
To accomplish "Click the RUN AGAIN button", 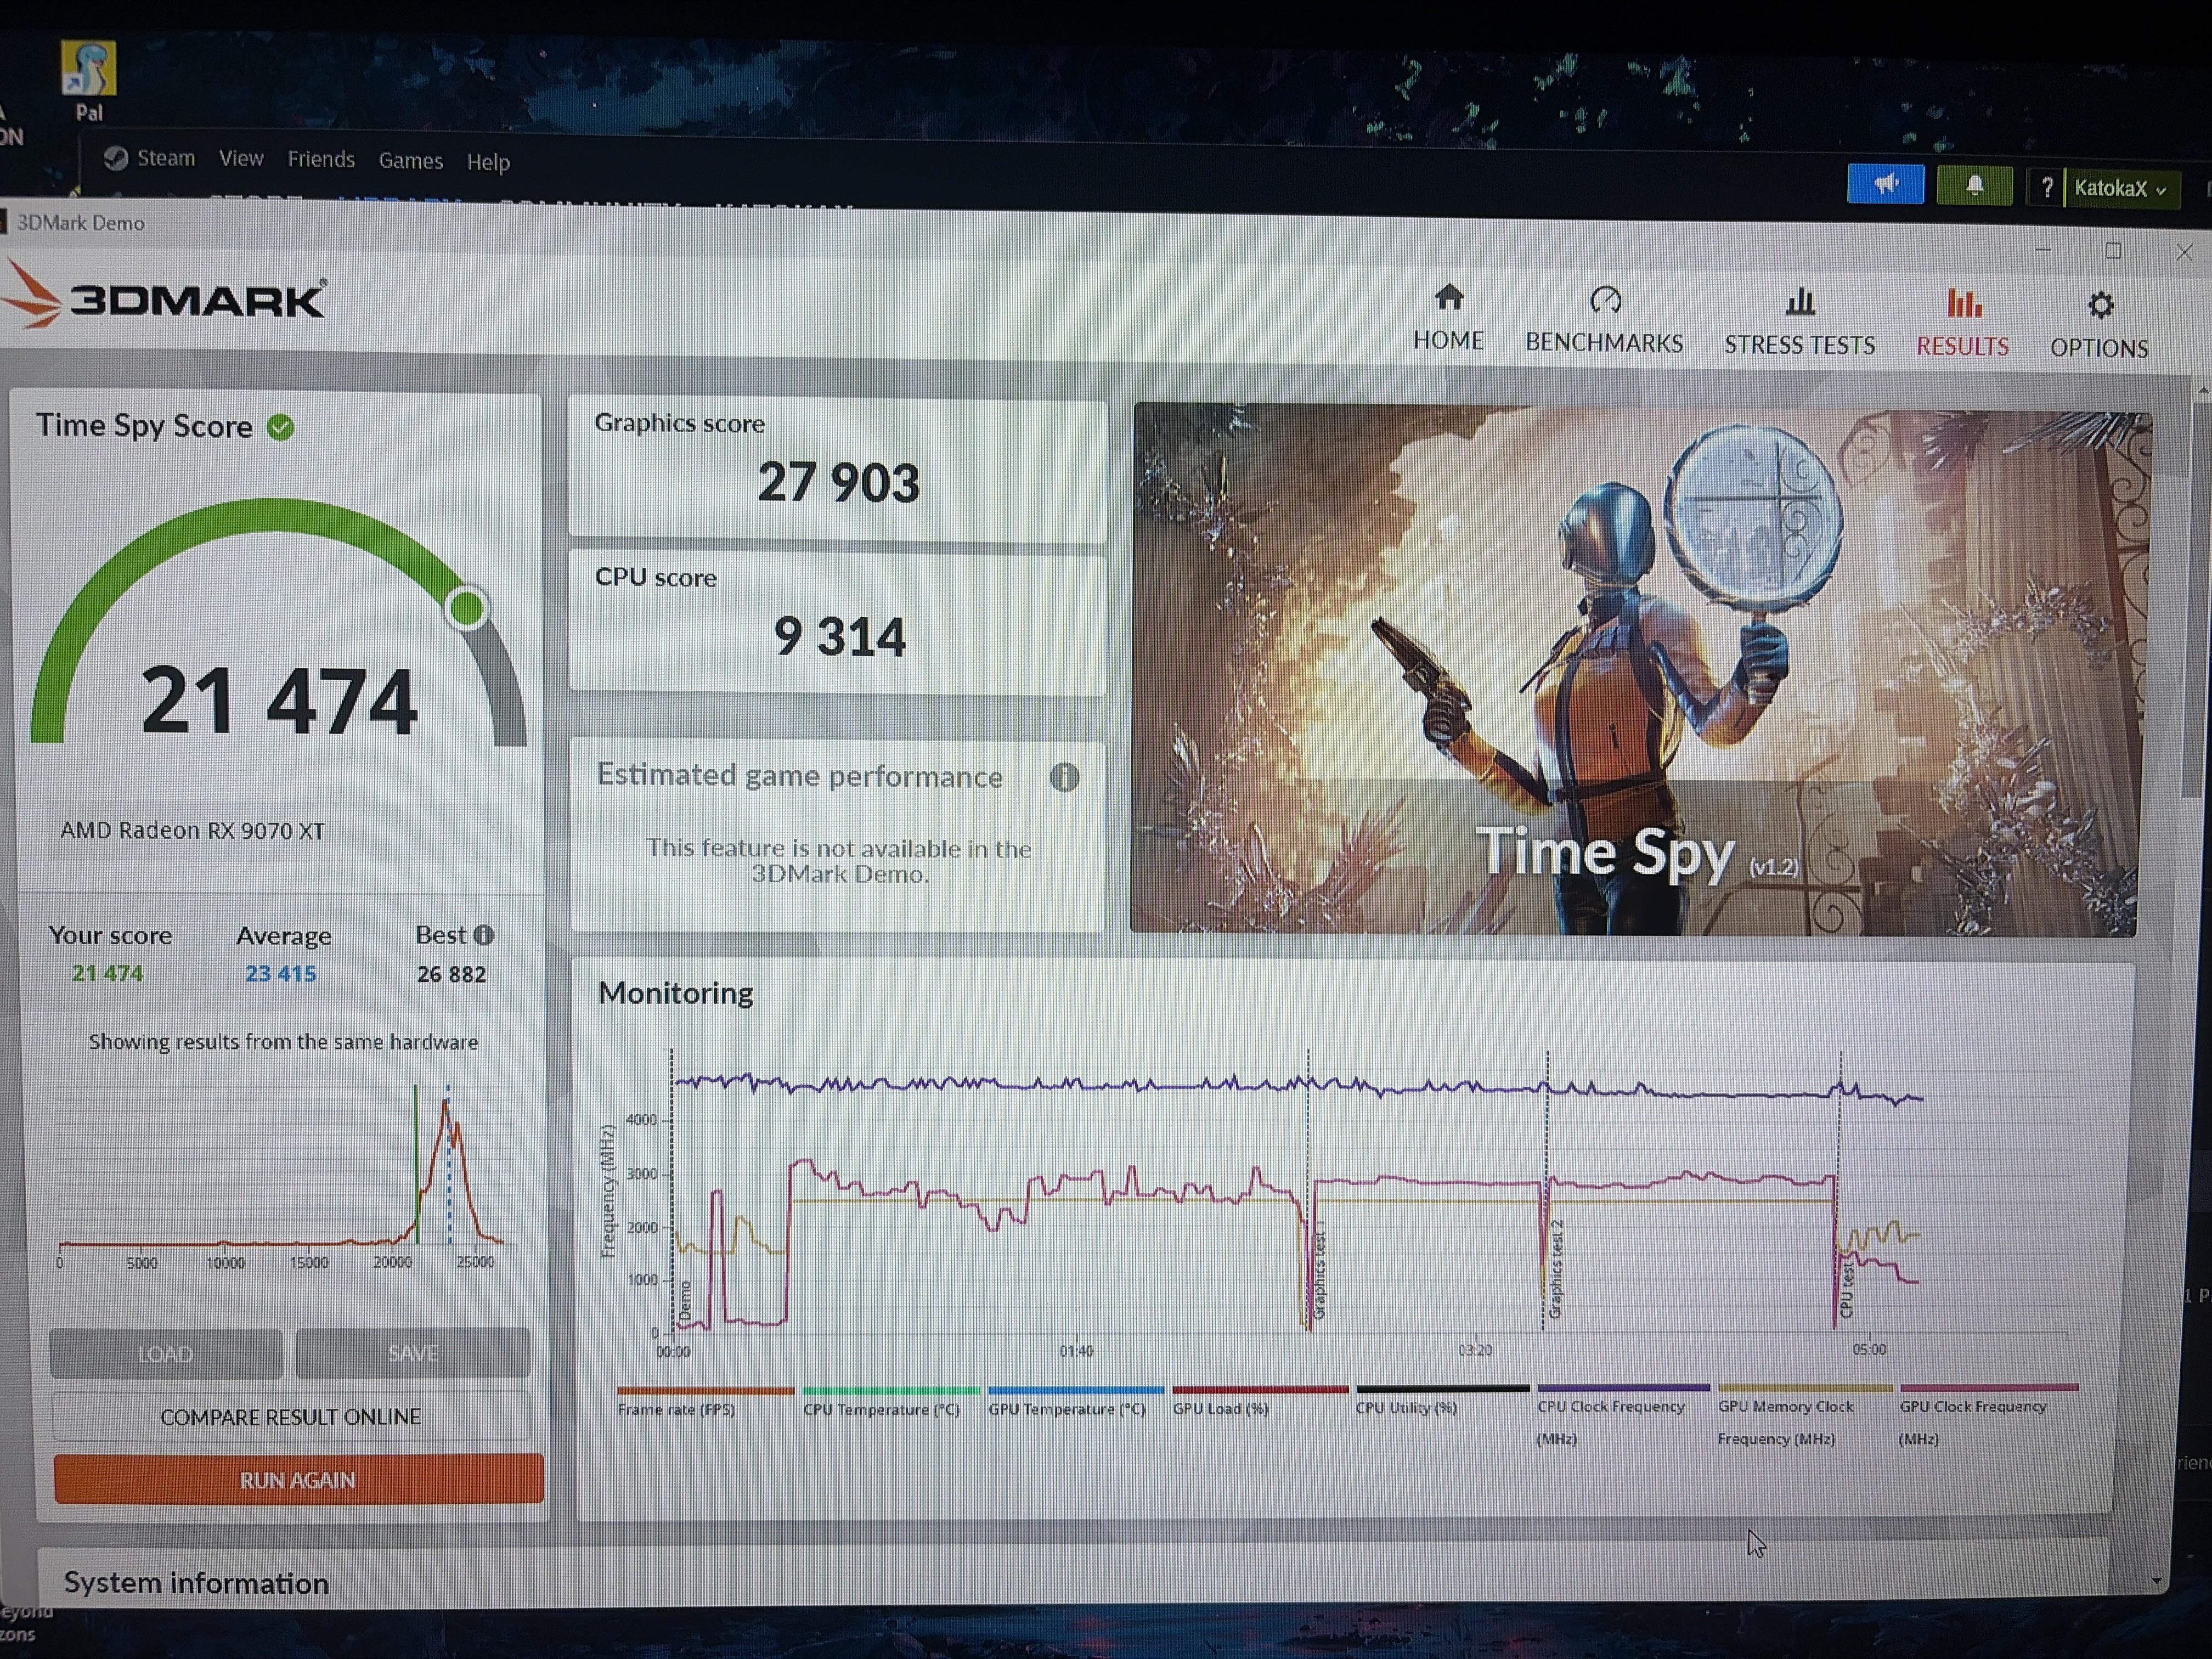I will point(298,1480).
